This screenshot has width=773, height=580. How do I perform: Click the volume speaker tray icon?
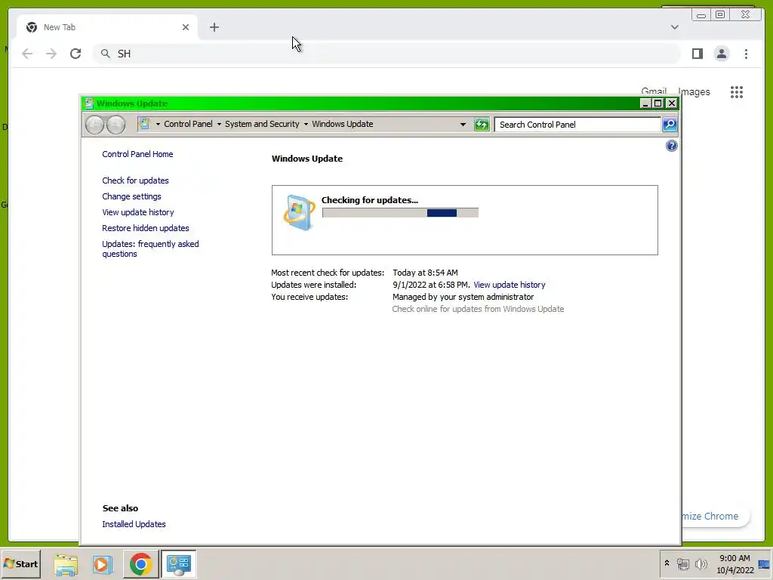click(x=701, y=564)
